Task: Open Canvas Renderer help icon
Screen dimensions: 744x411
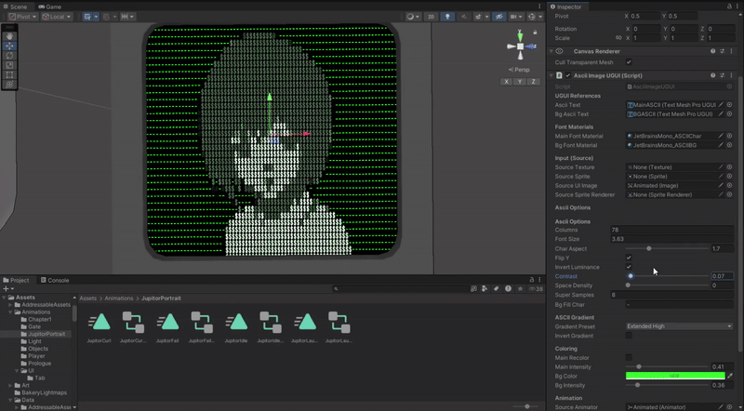Action: [x=712, y=51]
